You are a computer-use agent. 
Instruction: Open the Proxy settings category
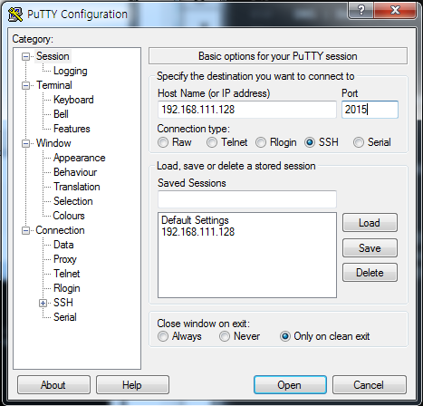click(x=65, y=259)
